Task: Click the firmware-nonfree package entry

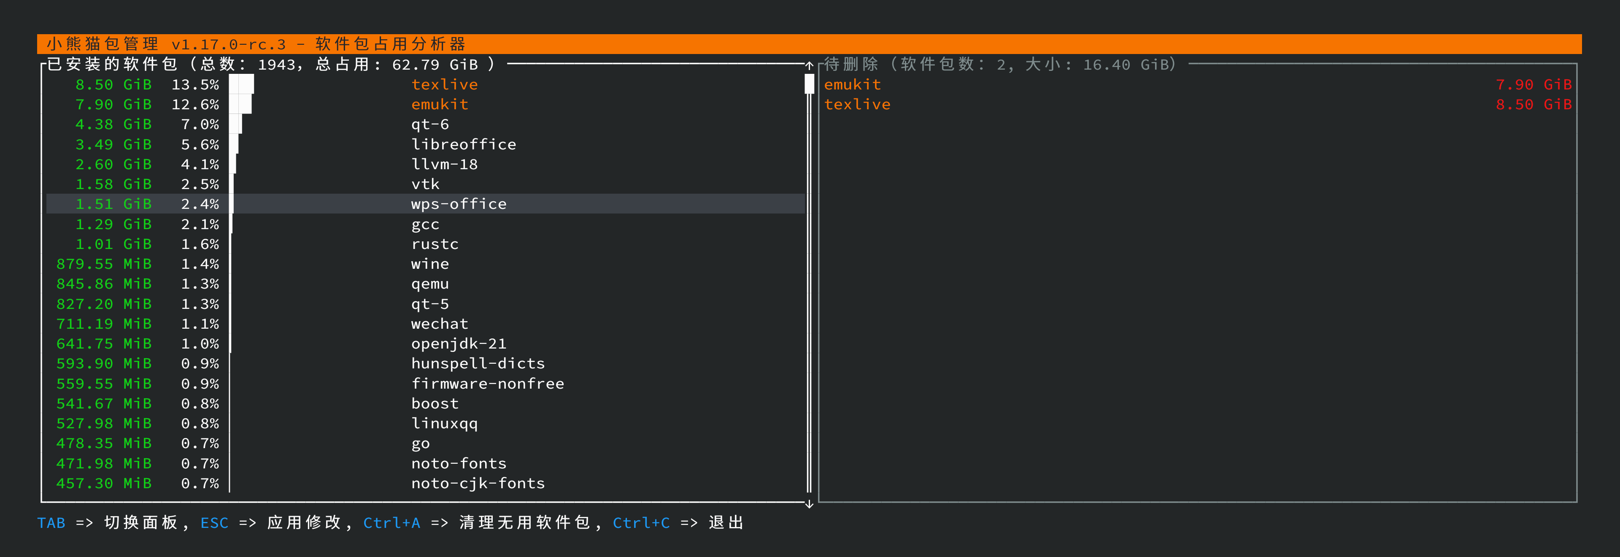Action: tap(487, 384)
